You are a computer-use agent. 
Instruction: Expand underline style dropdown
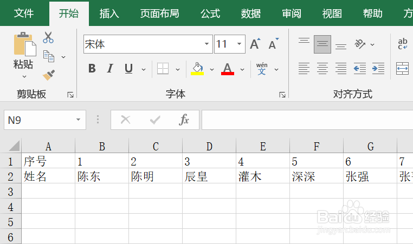point(144,69)
